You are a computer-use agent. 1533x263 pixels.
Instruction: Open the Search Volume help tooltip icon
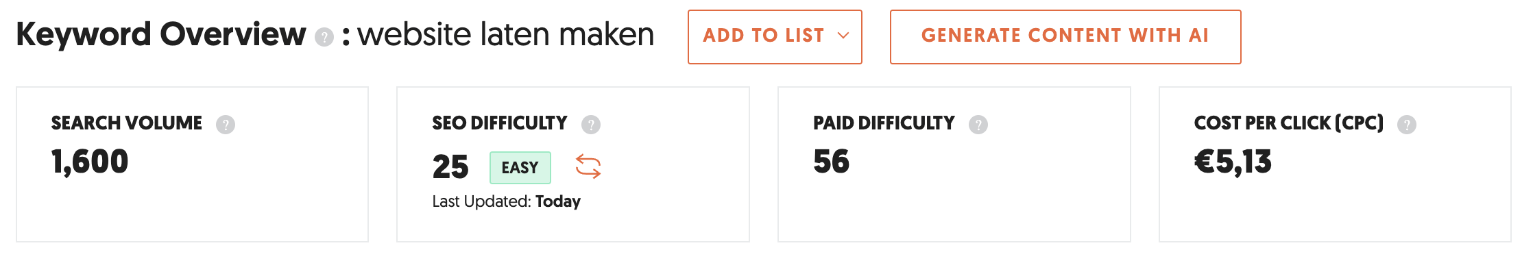tap(226, 125)
